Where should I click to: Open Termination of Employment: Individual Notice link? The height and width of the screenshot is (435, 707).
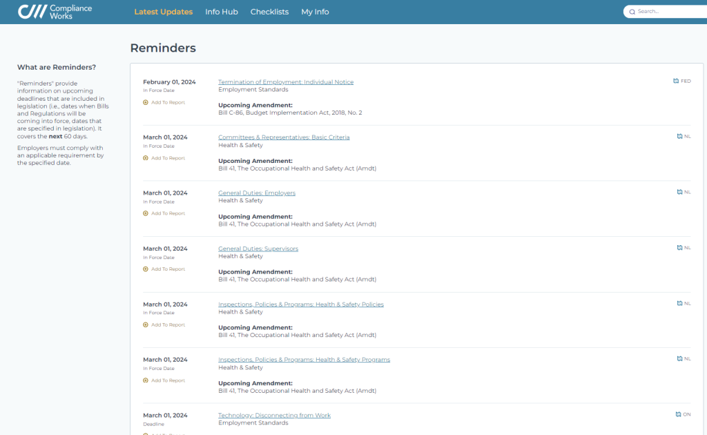tap(286, 82)
